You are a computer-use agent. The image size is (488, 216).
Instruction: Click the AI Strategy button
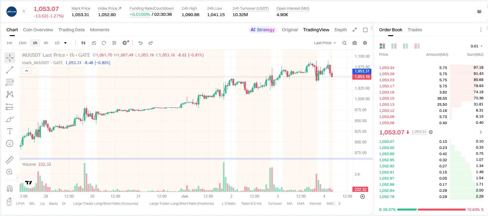pyautogui.click(x=263, y=30)
